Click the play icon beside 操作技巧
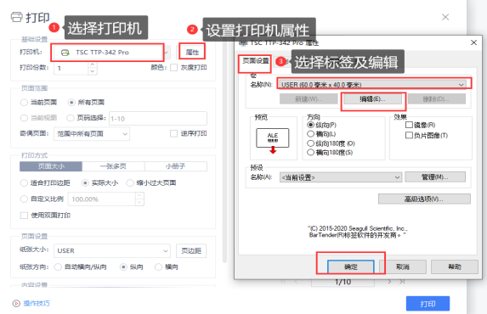The image size is (487, 314). [x=16, y=304]
